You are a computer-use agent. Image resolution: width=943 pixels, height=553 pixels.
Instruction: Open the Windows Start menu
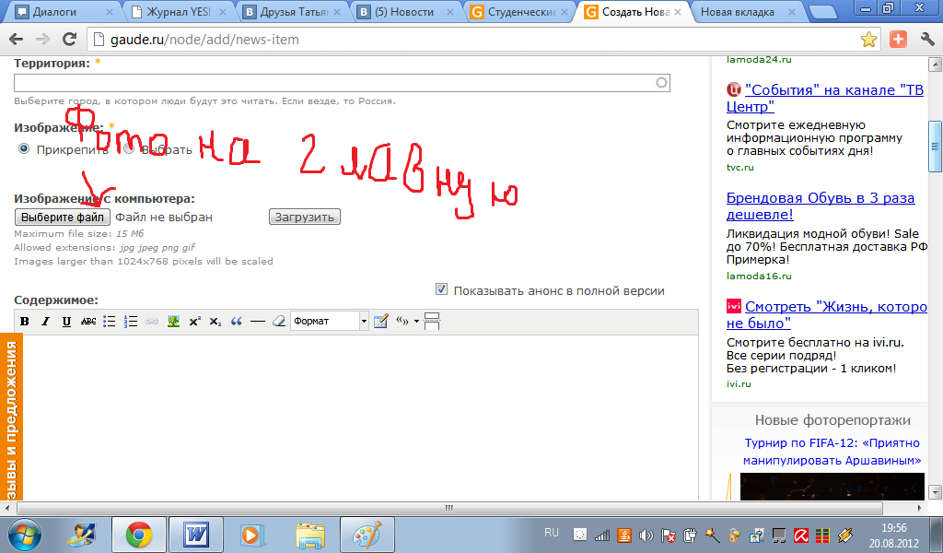pos(25,535)
